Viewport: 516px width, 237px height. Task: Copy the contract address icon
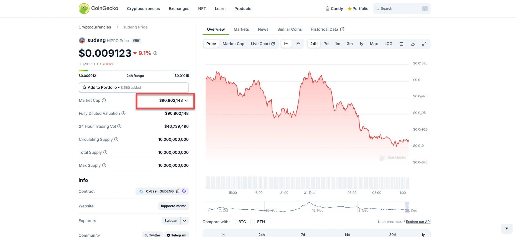point(178,191)
